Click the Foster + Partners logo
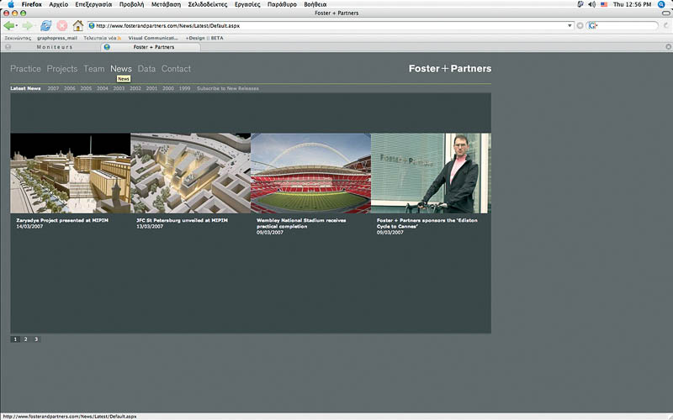Screen dimensions: 673x420 450,69
